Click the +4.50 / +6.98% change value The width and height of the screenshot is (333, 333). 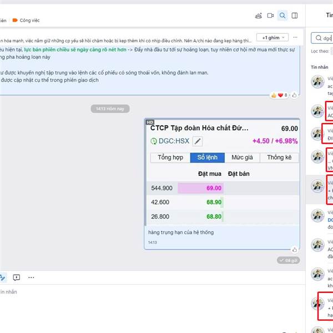coord(275,141)
